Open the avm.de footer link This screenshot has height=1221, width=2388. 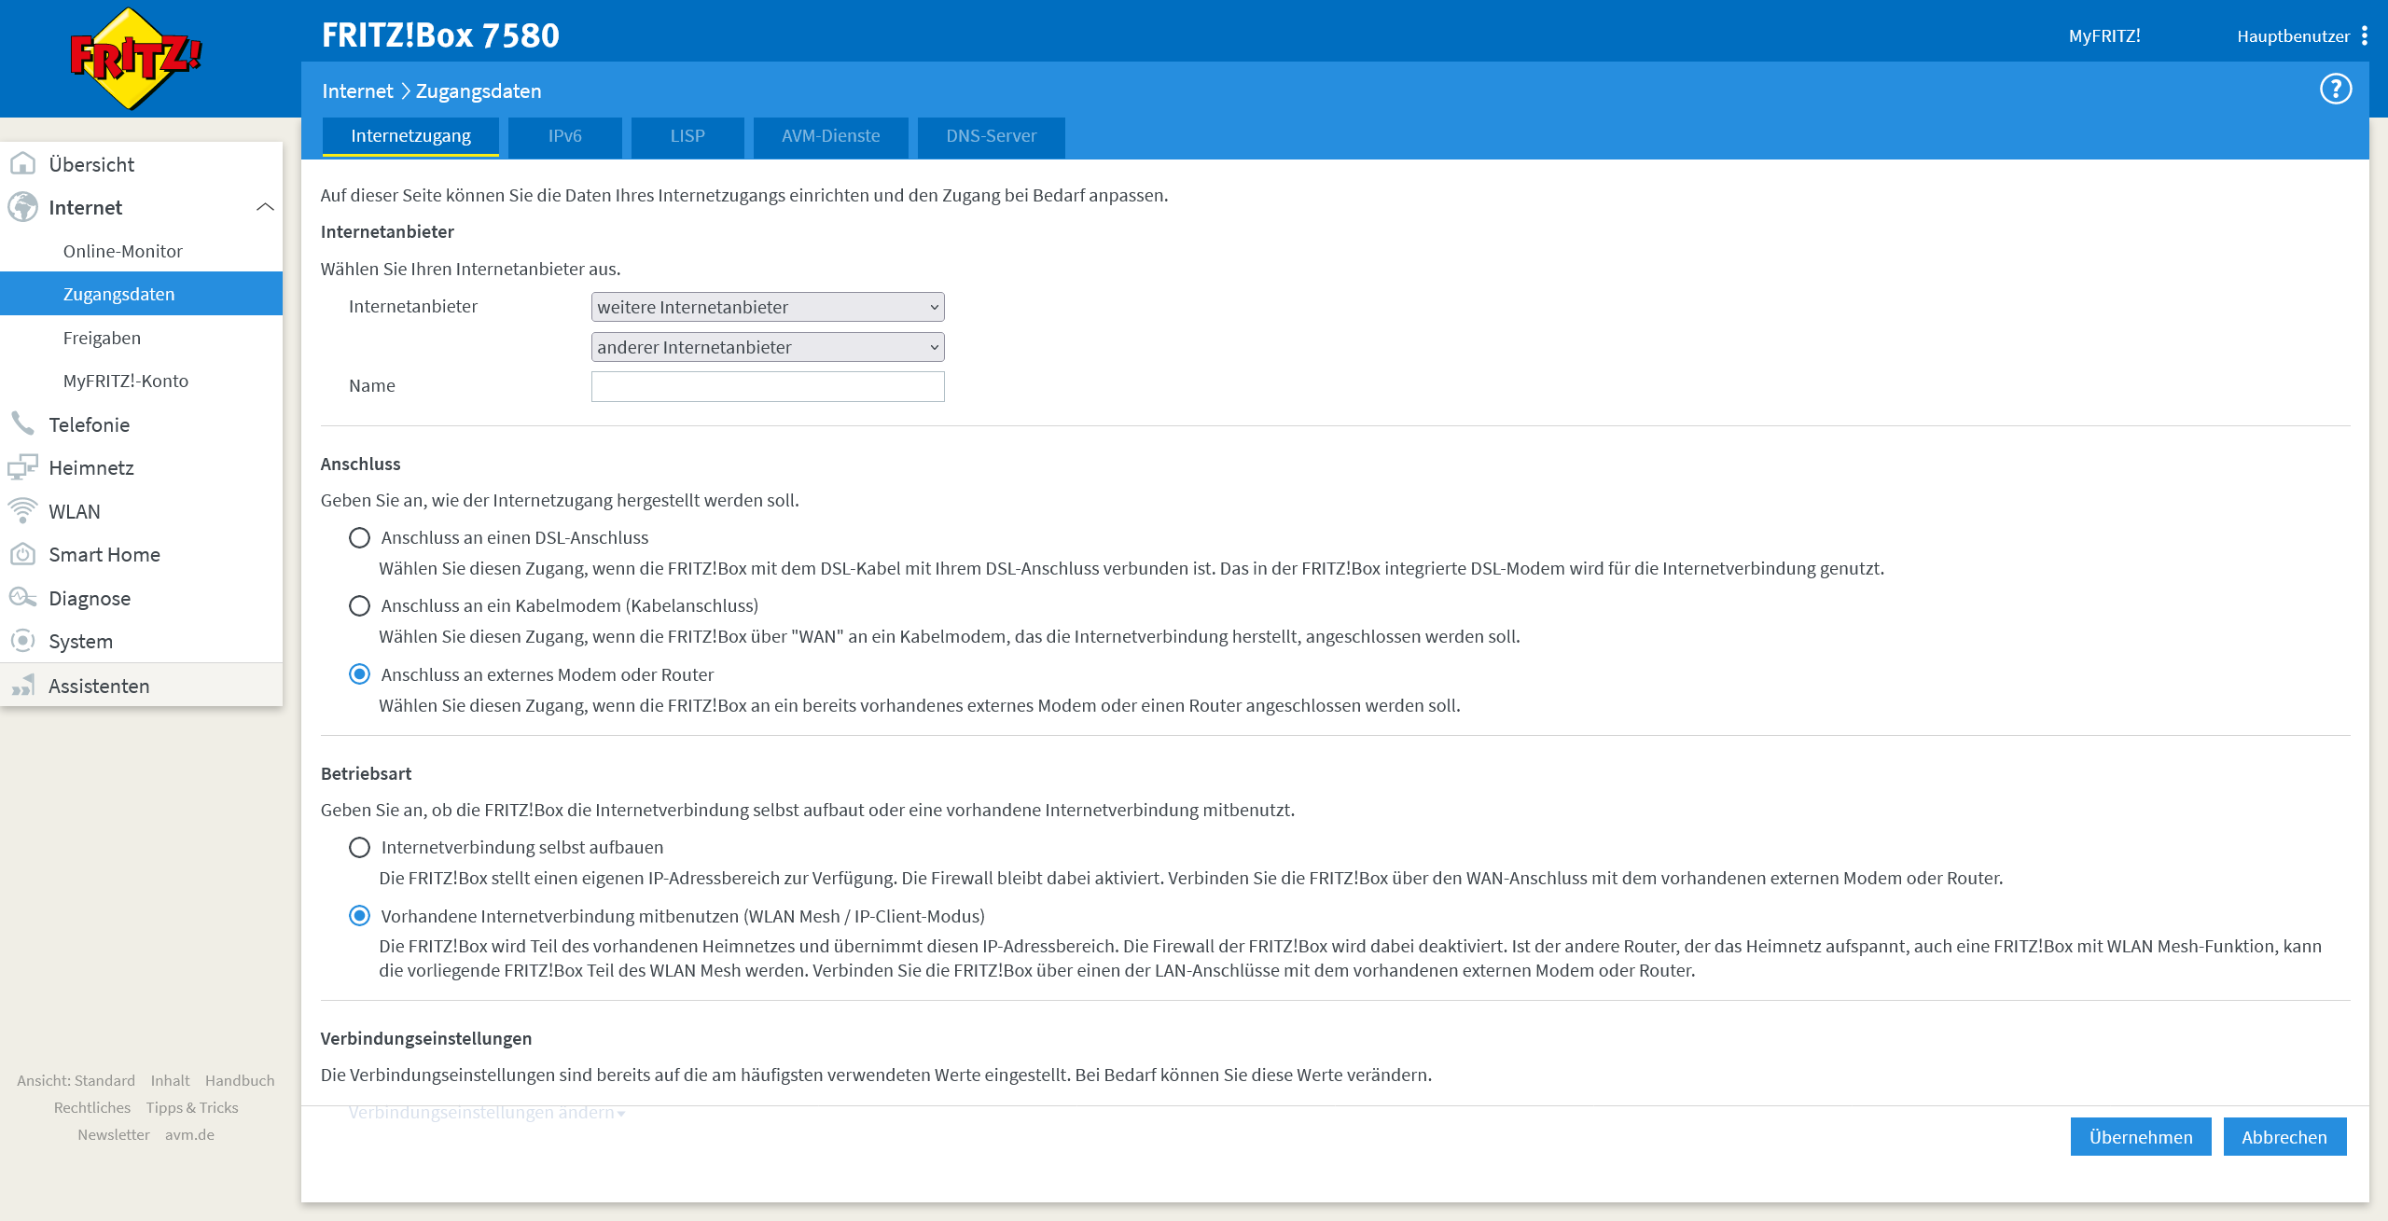pyautogui.click(x=189, y=1134)
